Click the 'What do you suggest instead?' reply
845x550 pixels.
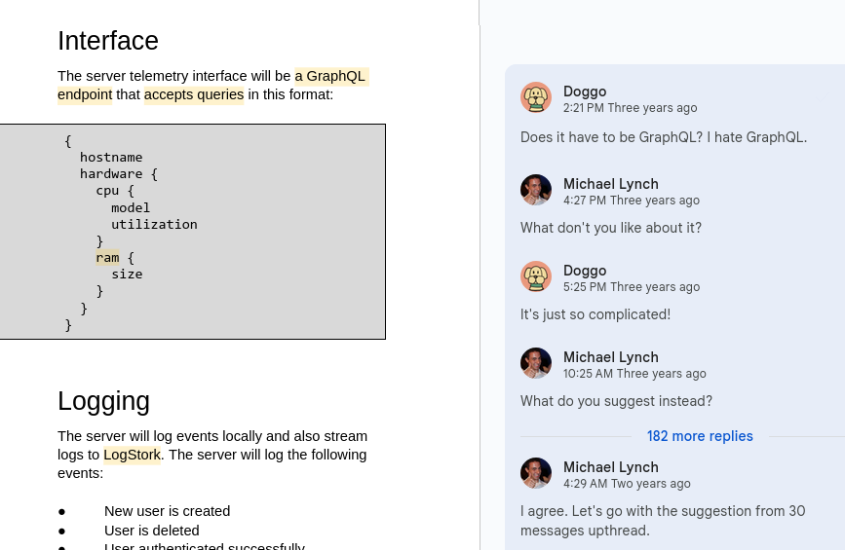point(616,401)
